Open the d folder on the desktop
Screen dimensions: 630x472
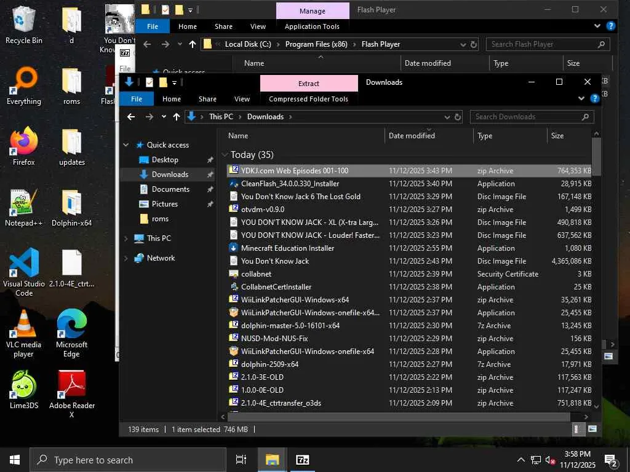[71, 25]
